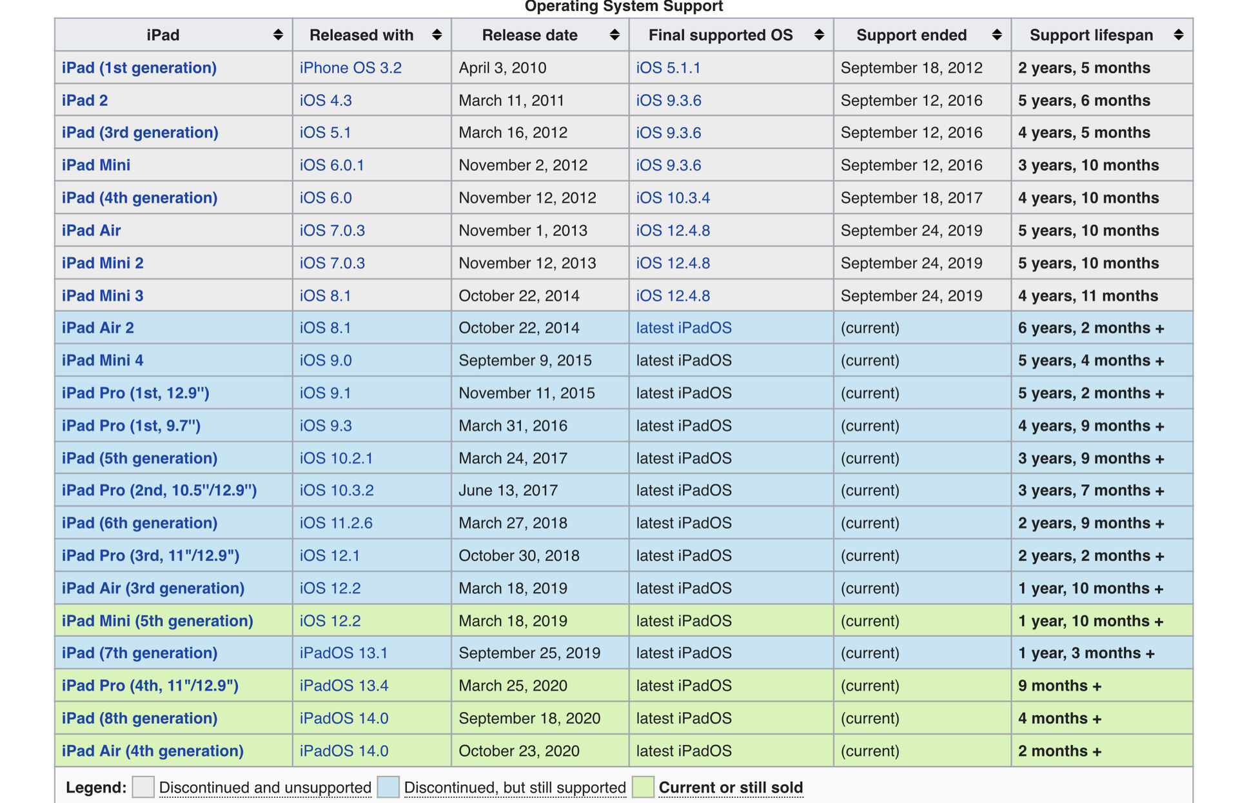This screenshot has width=1249, height=803.
Task: Open iOS 7.0.3 link in iPad Air row
Action: tap(332, 230)
